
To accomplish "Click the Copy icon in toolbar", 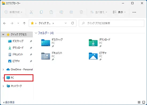I will 41,12.
